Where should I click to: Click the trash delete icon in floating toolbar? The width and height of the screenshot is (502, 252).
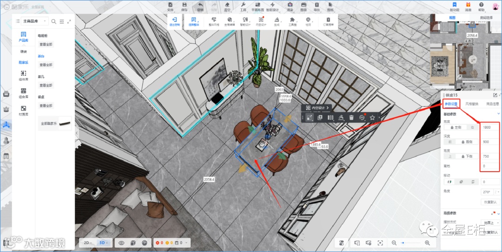(351, 118)
